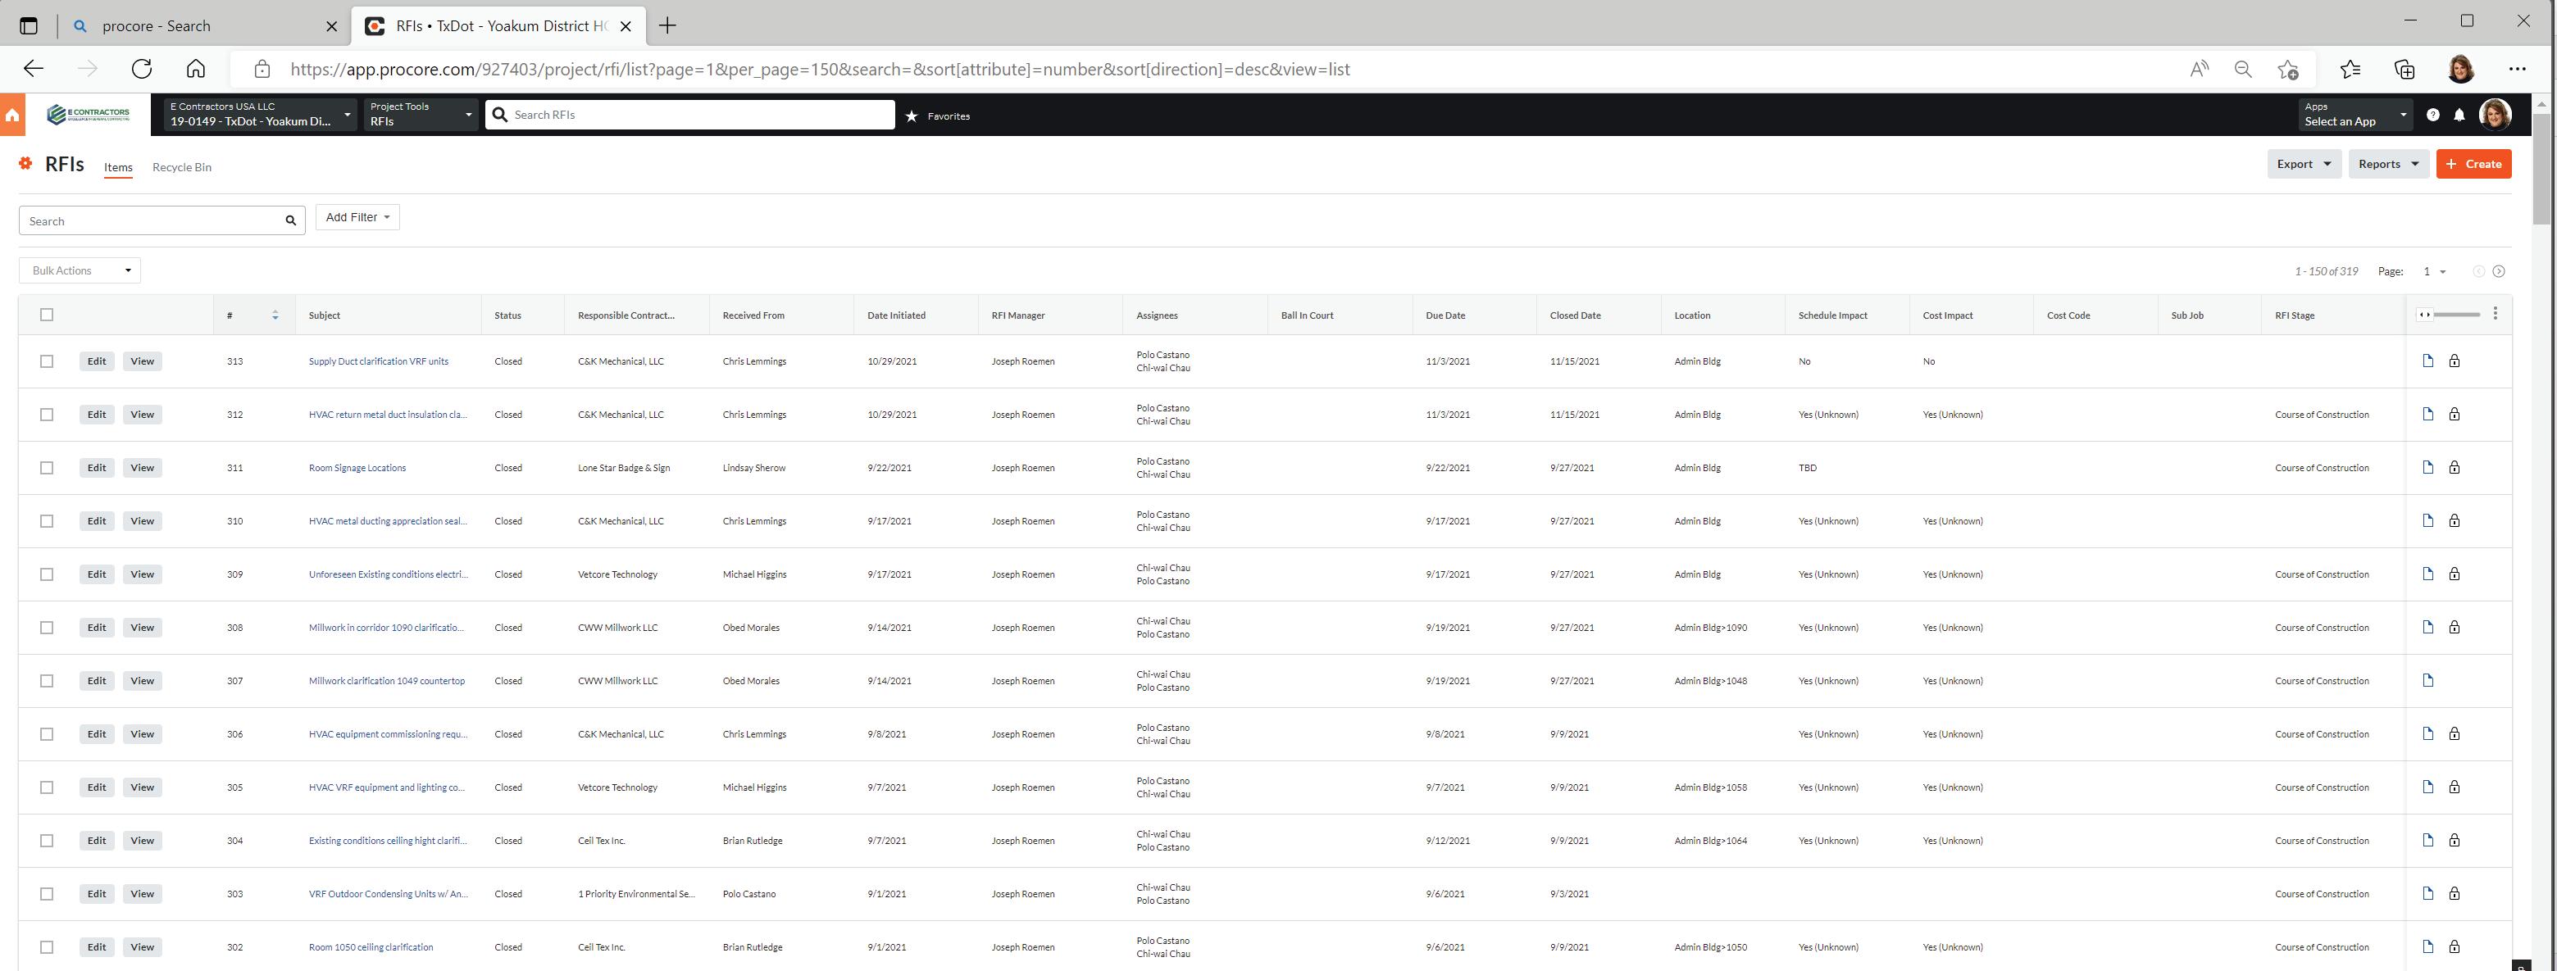This screenshot has height=971, width=2557.
Task: Switch to the Recycle Bin tab
Action: tap(182, 168)
